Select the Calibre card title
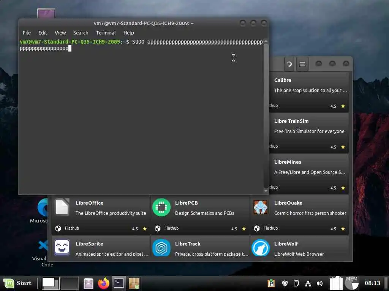This screenshot has height=291, width=389. click(x=283, y=80)
